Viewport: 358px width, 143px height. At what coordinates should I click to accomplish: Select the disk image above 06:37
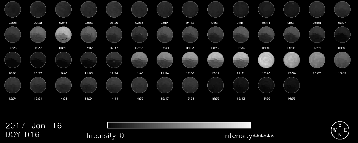[38, 34]
